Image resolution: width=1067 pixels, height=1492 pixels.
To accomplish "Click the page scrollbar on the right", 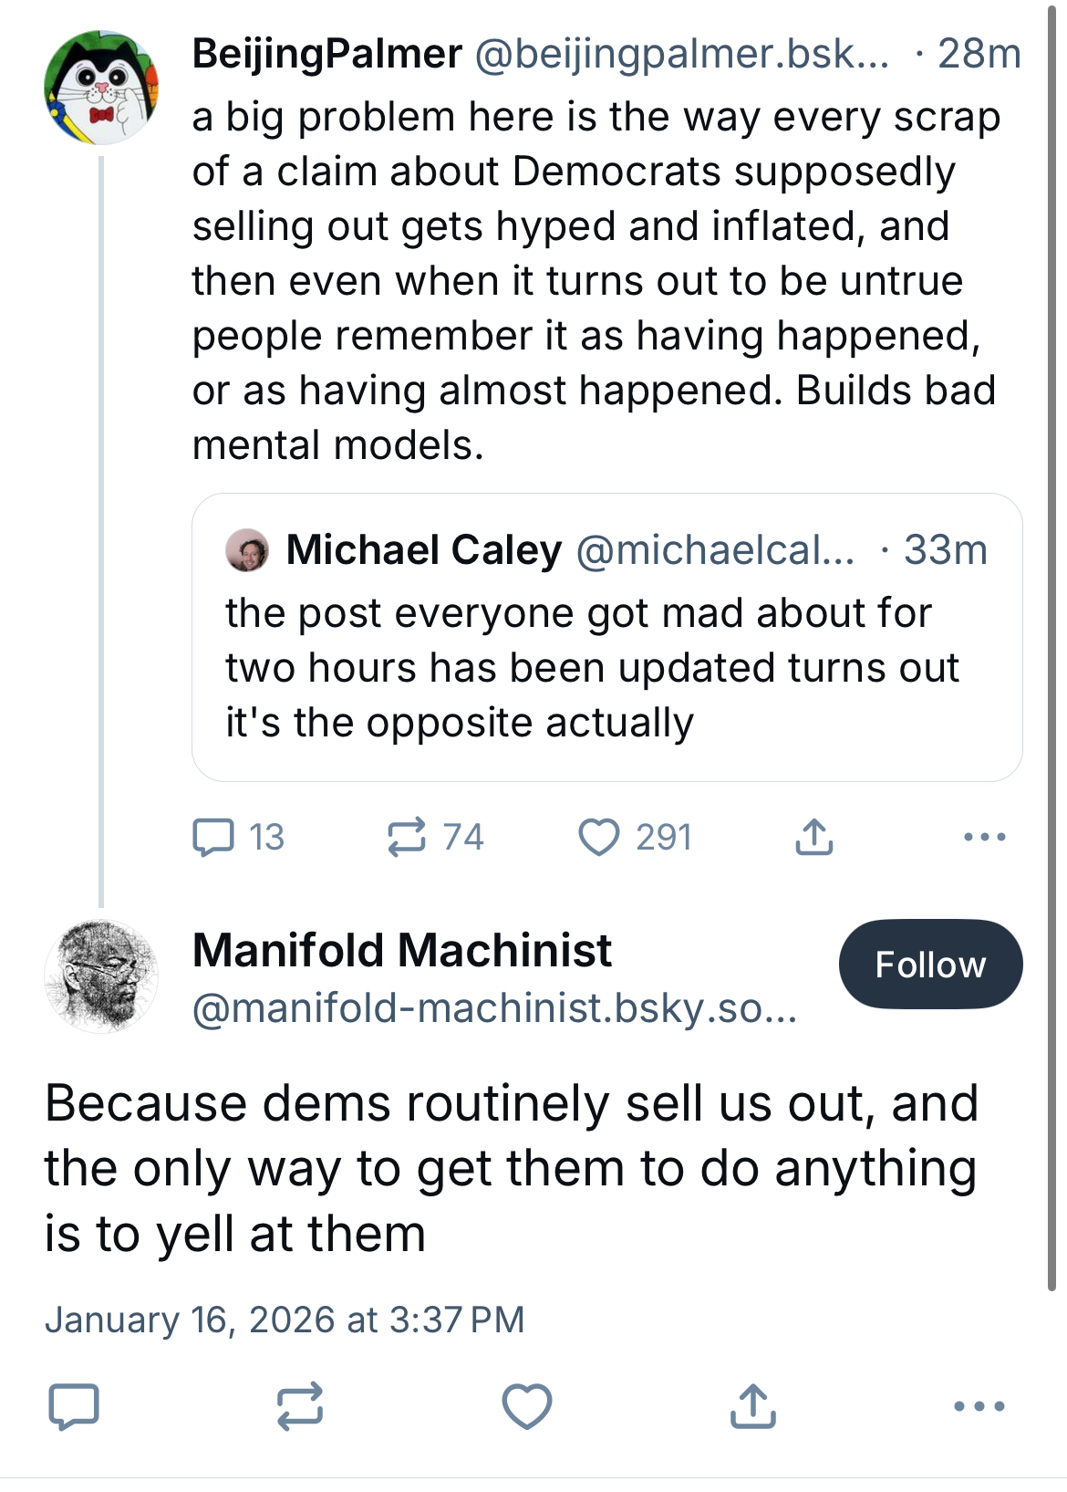I will (x=1053, y=639).
